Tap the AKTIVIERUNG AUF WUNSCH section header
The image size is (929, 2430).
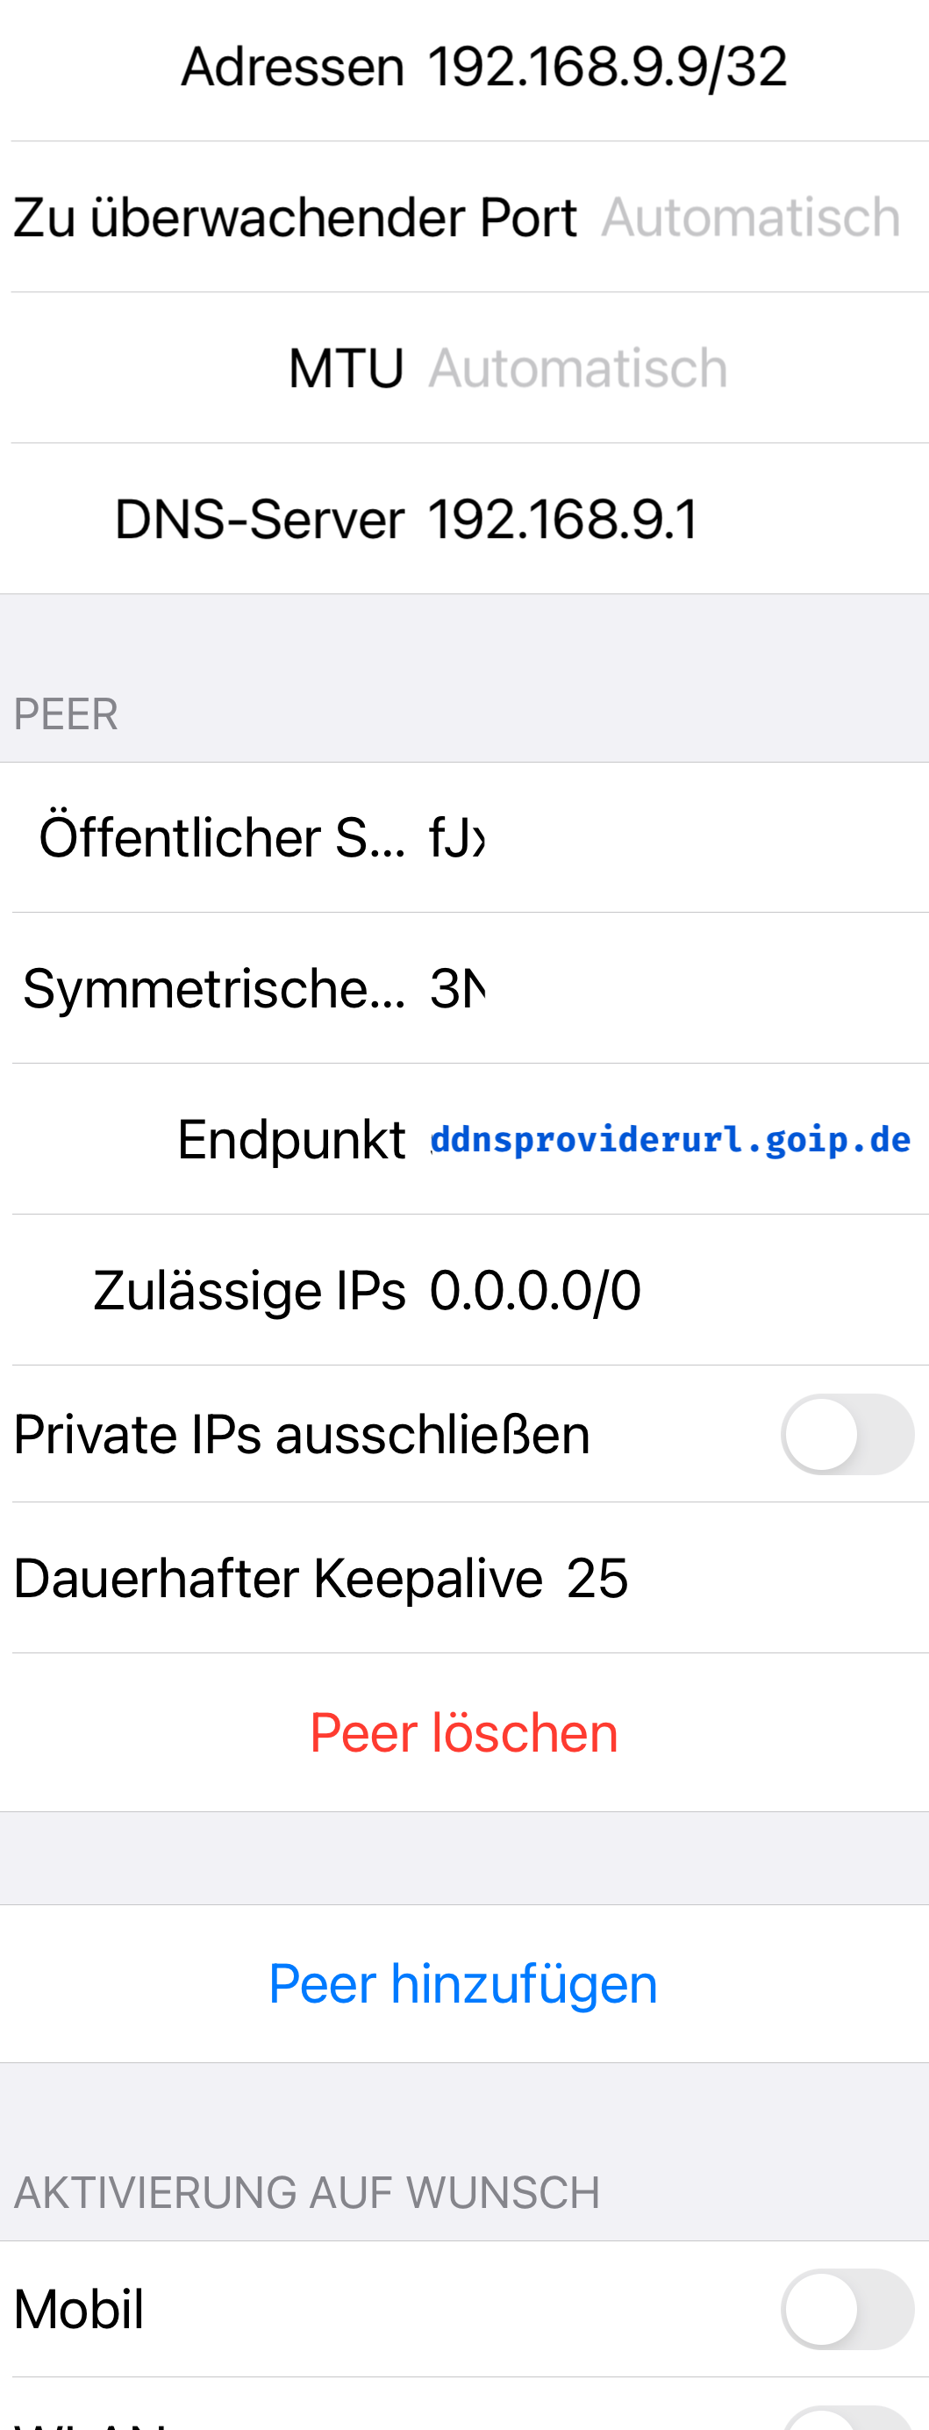(x=307, y=2192)
